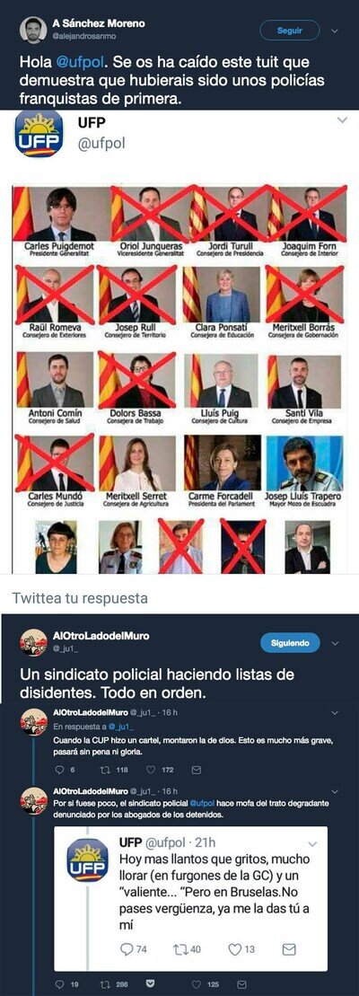Retweet icon showing 40 in UFP tweet
The height and width of the screenshot is (996, 359).
[x=180, y=949]
